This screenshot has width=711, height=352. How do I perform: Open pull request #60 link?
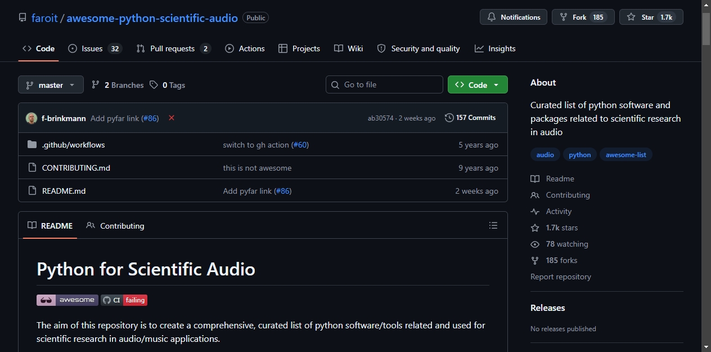click(301, 145)
